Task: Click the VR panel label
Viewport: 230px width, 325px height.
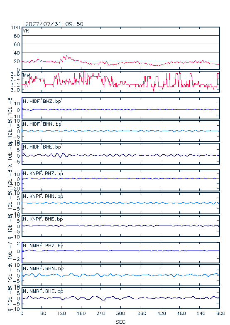Action: click(x=26, y=31)
